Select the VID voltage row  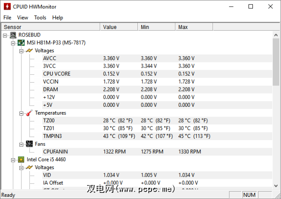(157, 175)
